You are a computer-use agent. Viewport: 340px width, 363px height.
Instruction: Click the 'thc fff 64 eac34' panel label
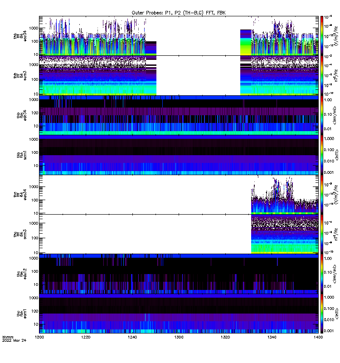[x=20, y=195]
